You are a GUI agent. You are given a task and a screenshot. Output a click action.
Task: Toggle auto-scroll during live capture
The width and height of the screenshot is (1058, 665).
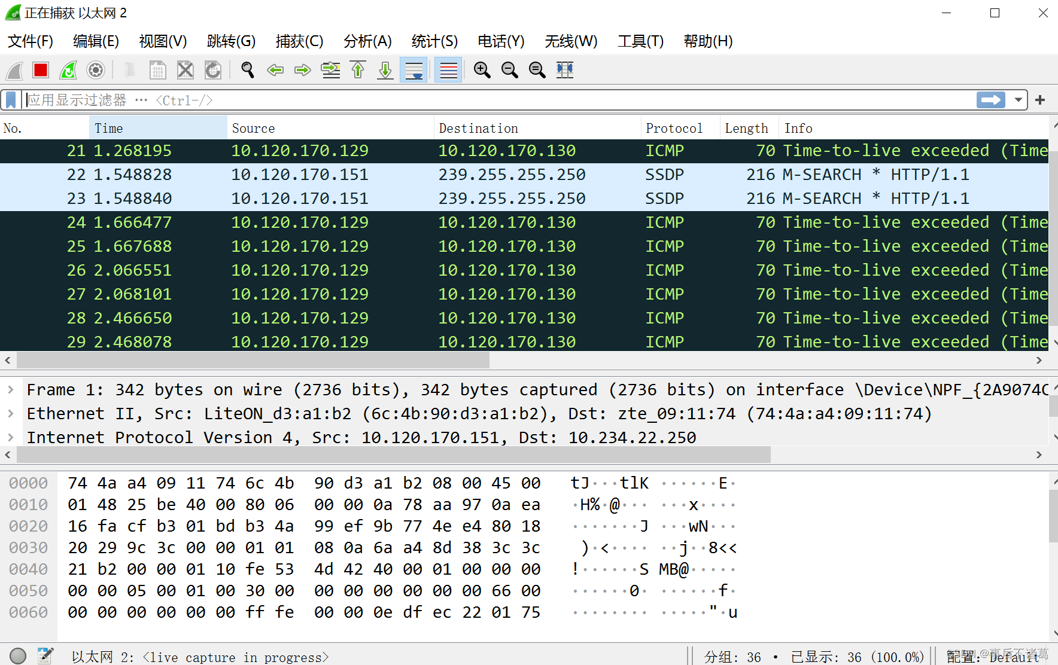click(414, 71)
